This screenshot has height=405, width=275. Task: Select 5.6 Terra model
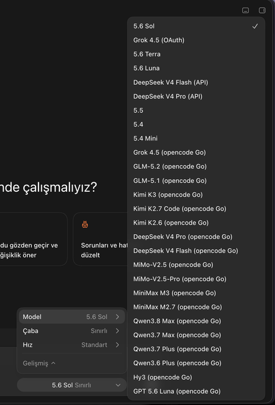pos(196,54)
